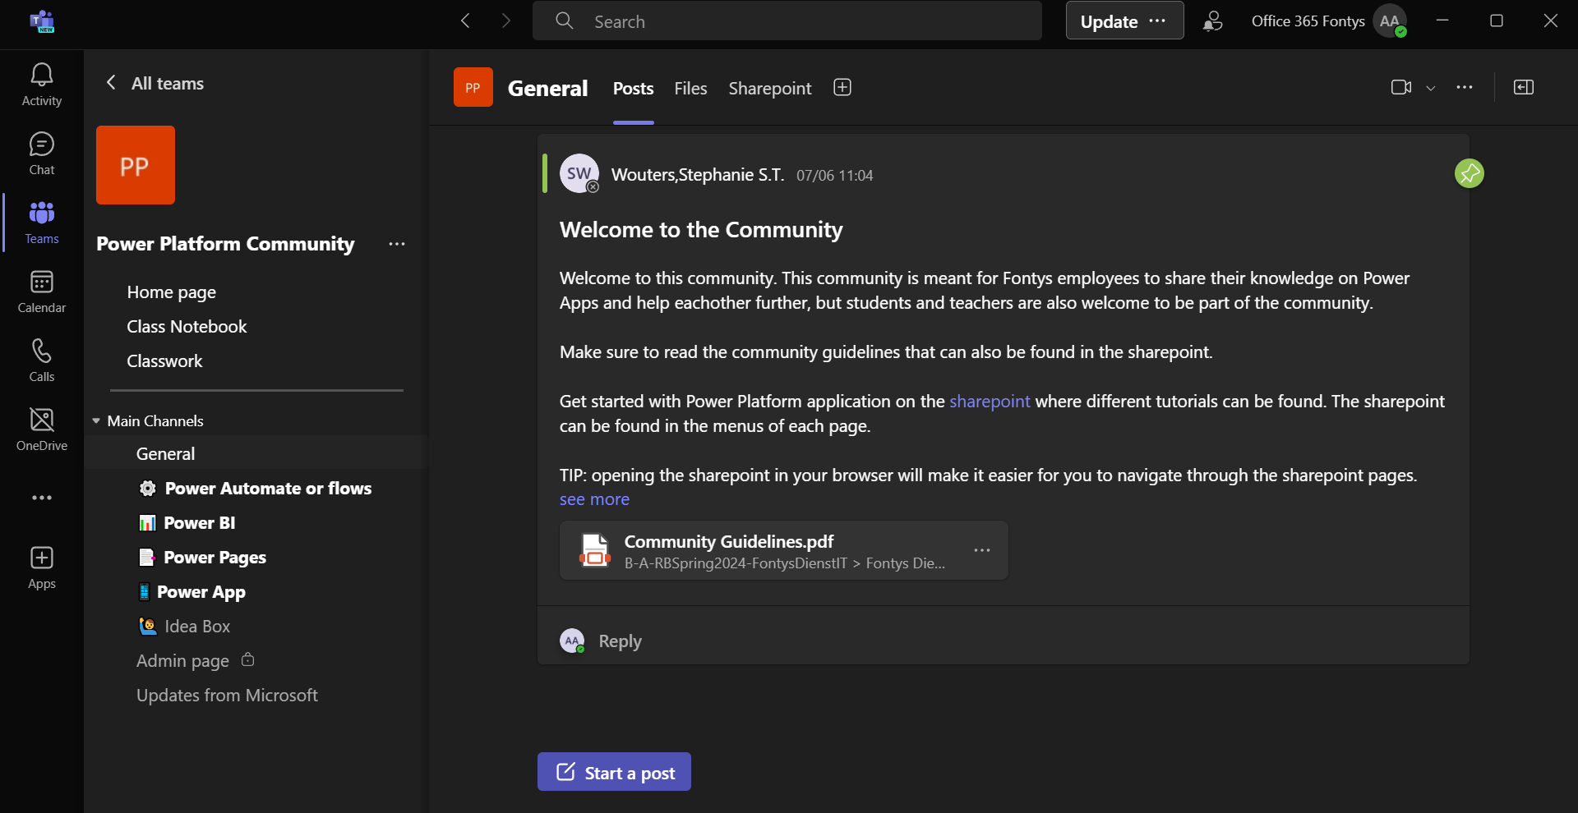This screenshot has height=813, width=1578.
Task: Open the Activity feed
Action: click(42, 85)
